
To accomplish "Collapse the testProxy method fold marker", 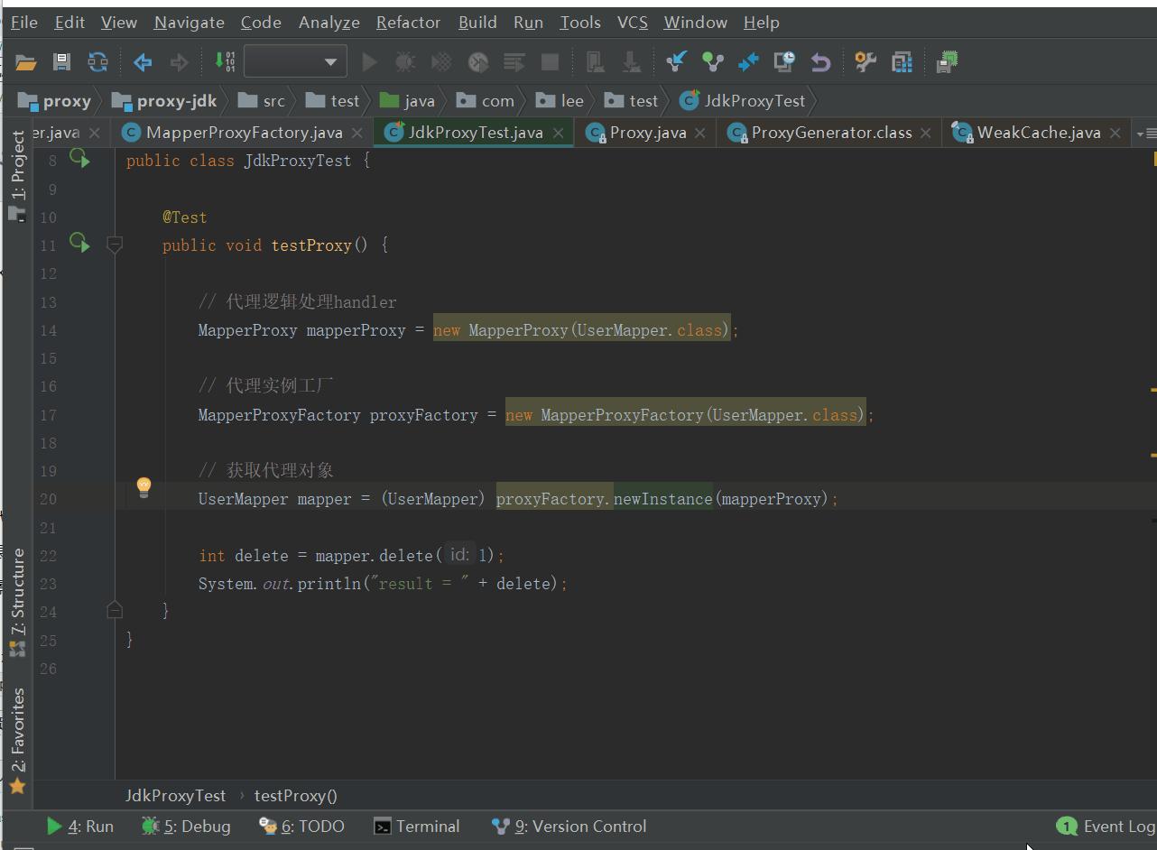I will pos(115,245).
